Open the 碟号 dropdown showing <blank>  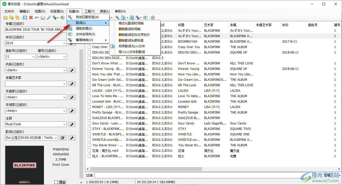pyautogui.click(x=64, y=57)
